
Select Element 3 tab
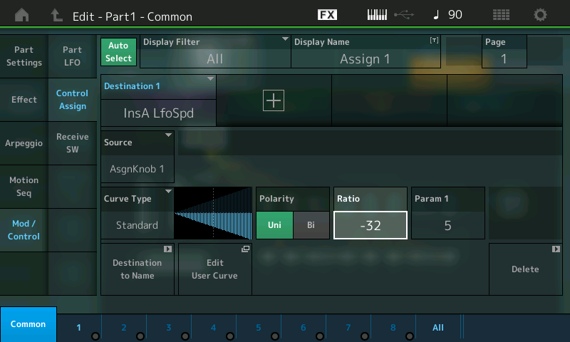pyautogui.click(x=169, y=328)
